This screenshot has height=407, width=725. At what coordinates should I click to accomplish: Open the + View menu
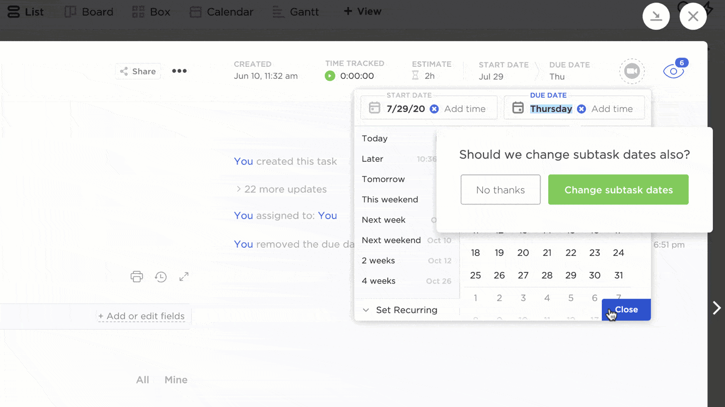pyautogui.click(x=362, y=11)
